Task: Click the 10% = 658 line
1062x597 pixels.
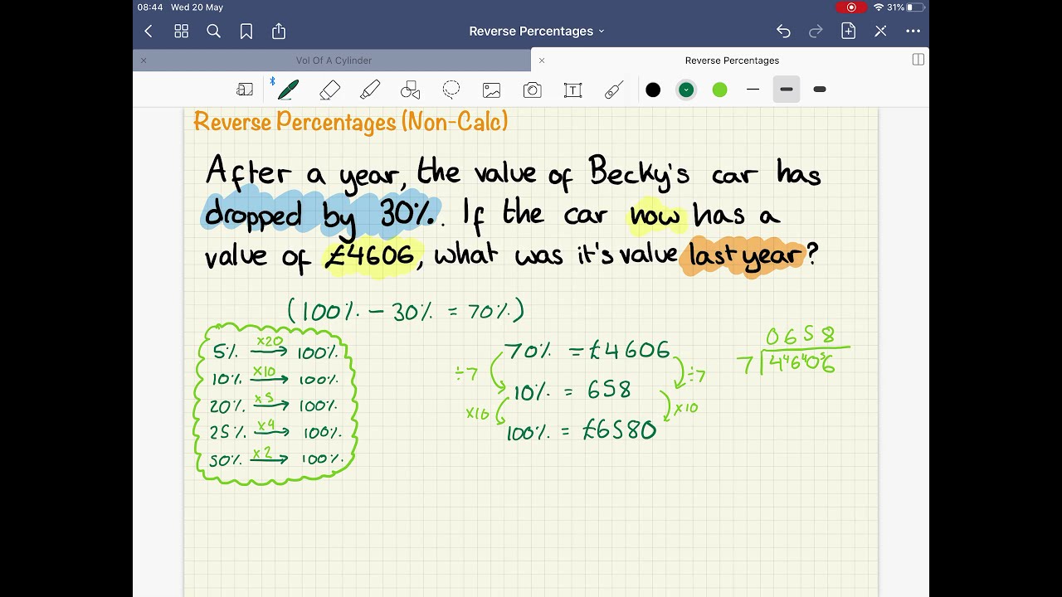Action: tap(571, 391)
